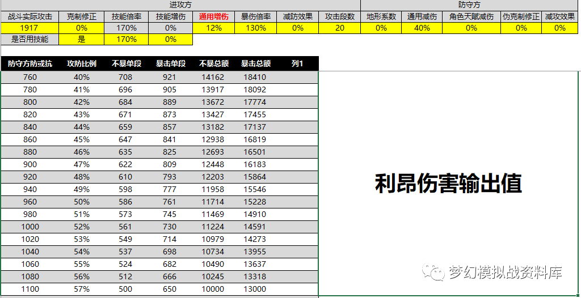Select the 14162 non-crit total cell
581x298 pixels.
coord(213,78)
